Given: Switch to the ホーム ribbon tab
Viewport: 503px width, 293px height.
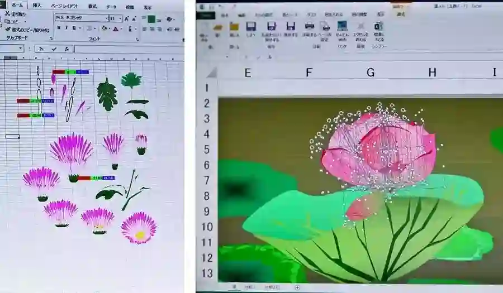Looking at the screenshot, I should [17, 5].
